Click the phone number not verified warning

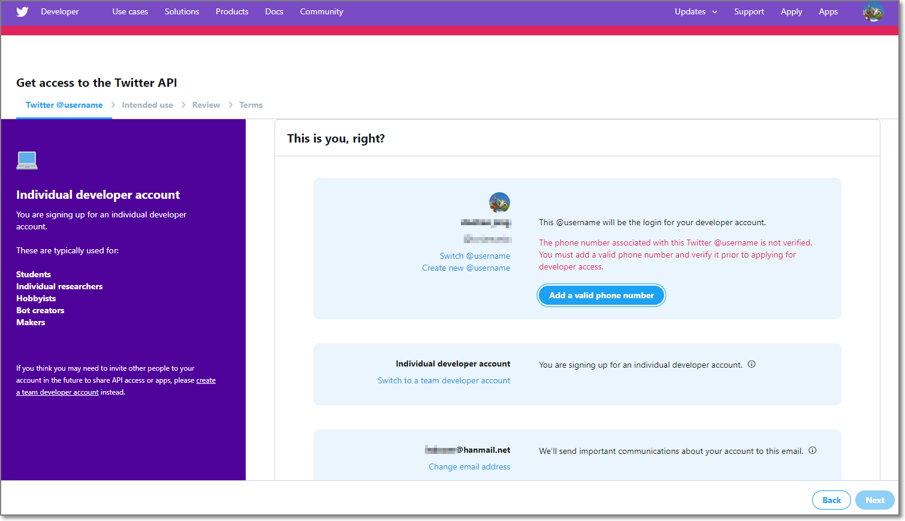click(x=675, y=255)
